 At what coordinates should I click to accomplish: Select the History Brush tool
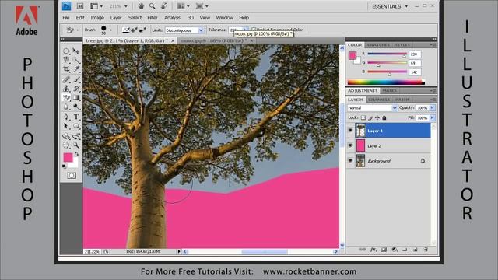click(x=76, y=89)
